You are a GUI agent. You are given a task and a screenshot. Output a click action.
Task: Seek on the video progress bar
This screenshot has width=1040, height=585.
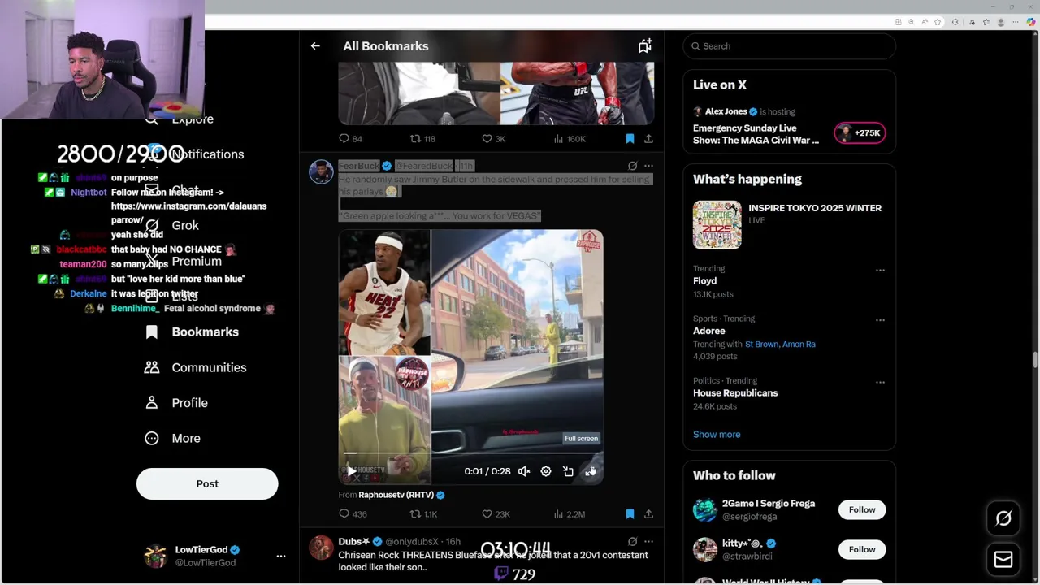click(x=470, y=453)
